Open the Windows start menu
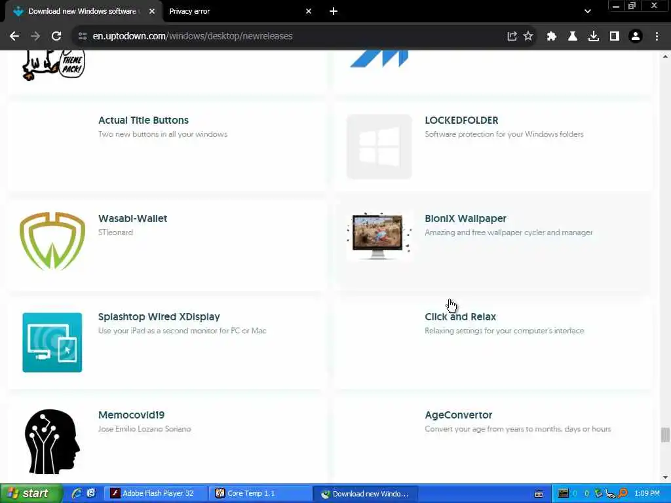This screenshot has height=503, width=671. click(x=30, y=493)
